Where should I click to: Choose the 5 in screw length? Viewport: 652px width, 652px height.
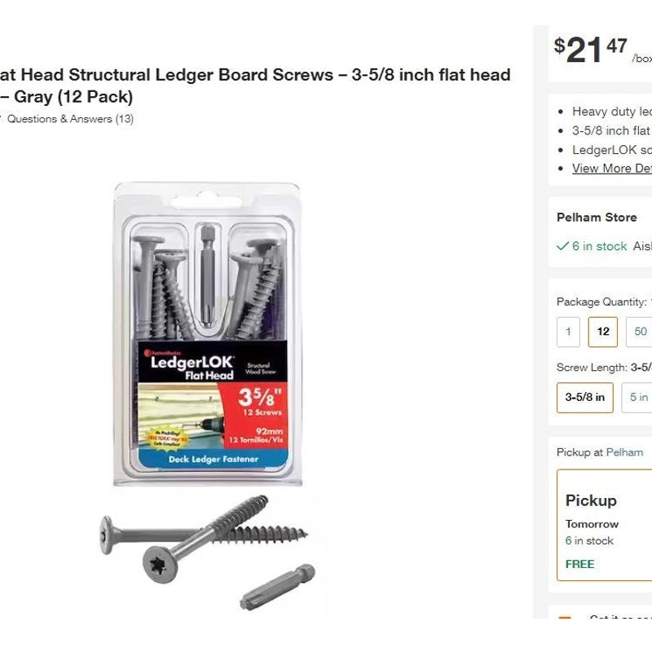(638, 397)
